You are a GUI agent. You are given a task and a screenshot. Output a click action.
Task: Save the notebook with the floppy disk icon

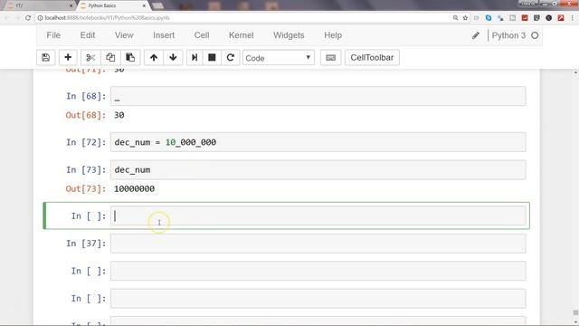[x=46, y=58]
